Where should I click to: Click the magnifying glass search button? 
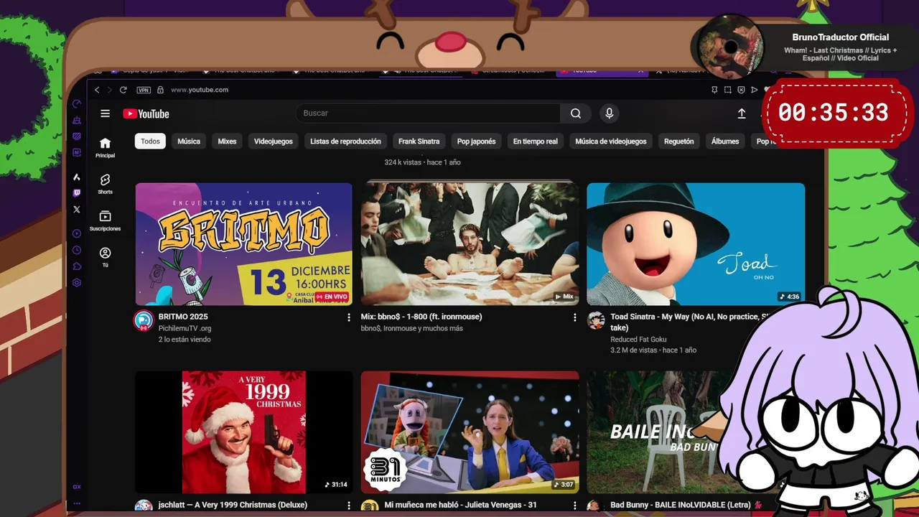pos(576,113)
